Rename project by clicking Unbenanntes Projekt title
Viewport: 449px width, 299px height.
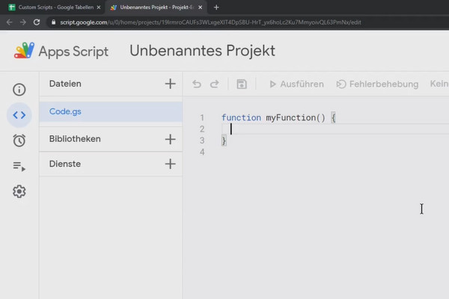click(202, 51)
